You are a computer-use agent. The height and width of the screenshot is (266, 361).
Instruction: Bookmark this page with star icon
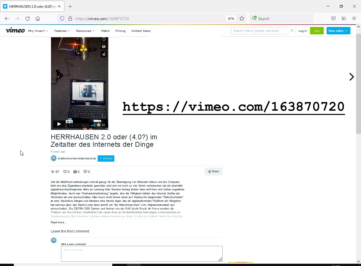pyautogui.click(x=242, y=19)
